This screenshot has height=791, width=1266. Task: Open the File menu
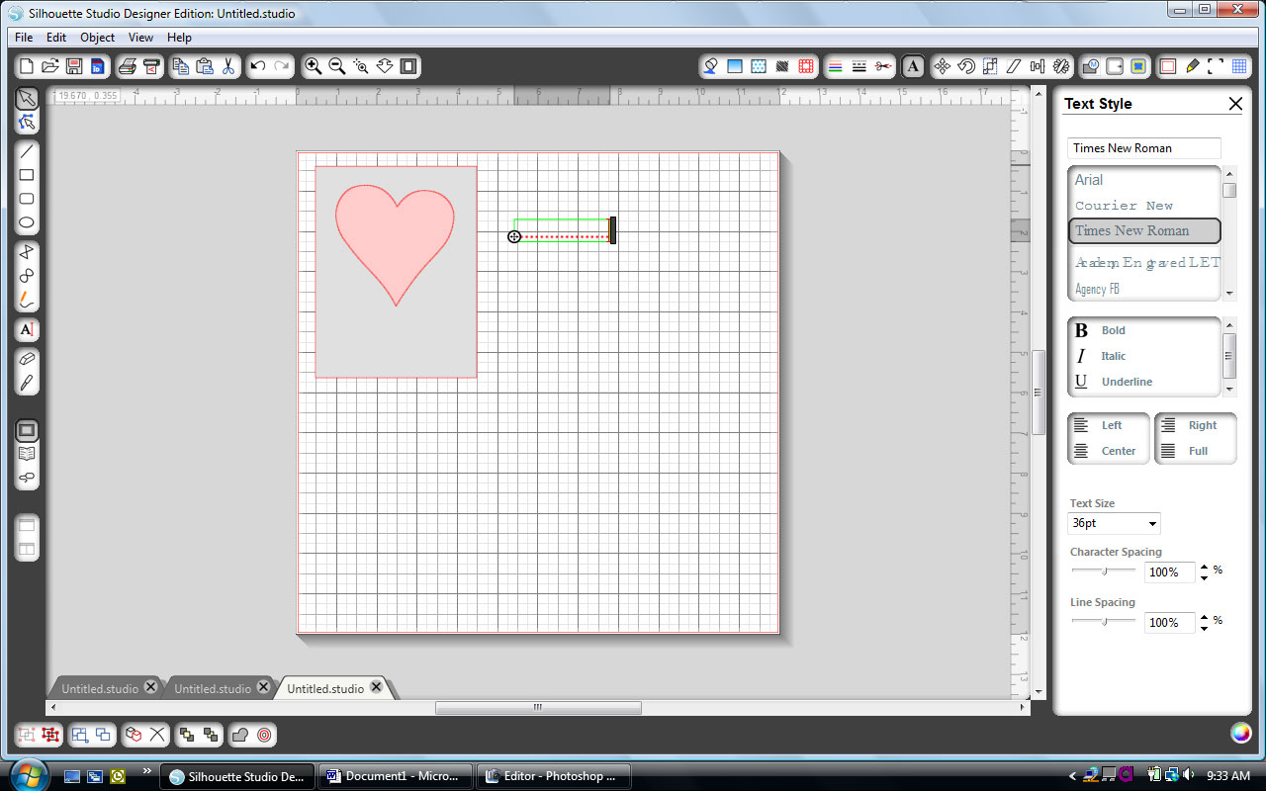tap(24, 38)
